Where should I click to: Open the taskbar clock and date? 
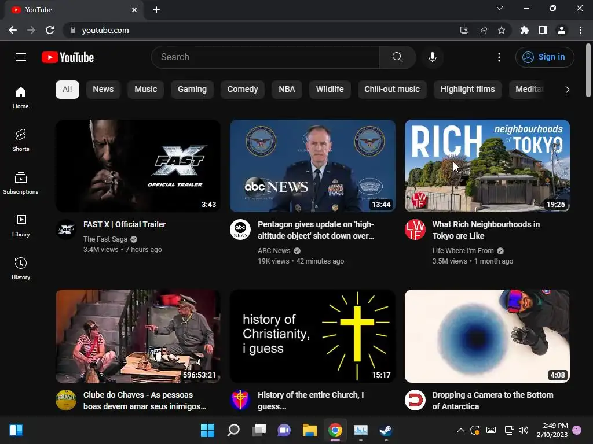[552, 430]
